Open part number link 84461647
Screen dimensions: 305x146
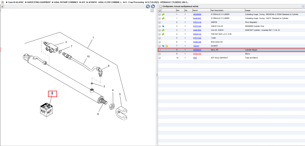coord(197,18)
